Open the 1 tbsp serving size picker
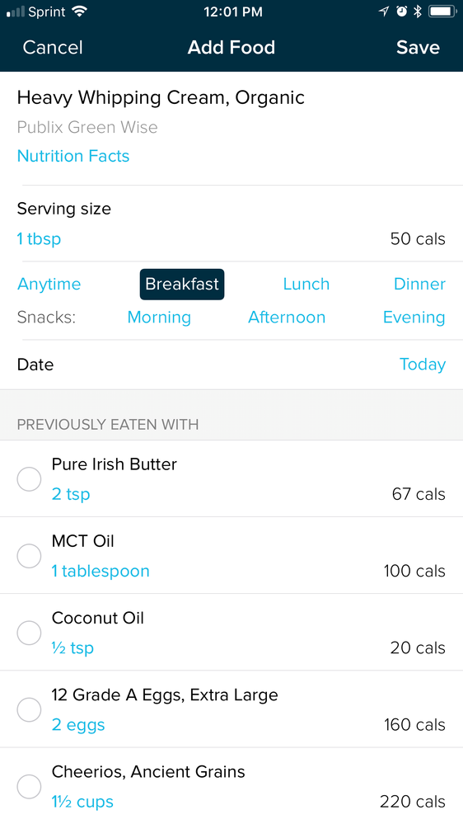Screen dimensions: 463x824 [x=40, y=239]
